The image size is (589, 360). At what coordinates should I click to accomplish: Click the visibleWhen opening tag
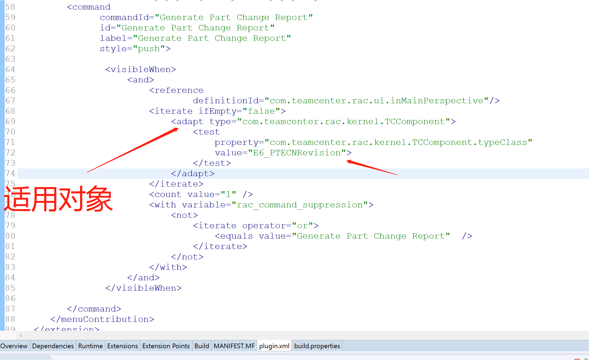[140, 70]
